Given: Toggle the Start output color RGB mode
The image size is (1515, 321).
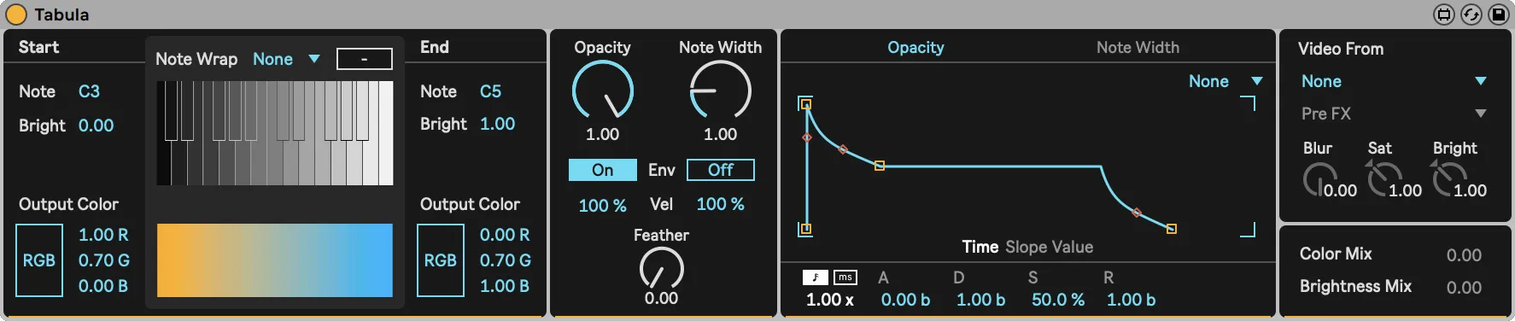Looking at the screenshot, I should [x=39, y=260].
